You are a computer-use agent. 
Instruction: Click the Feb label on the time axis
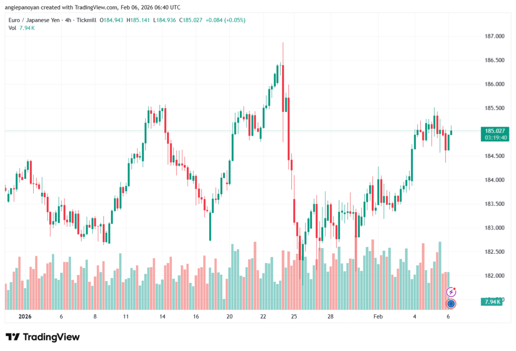tap(379, 317)
